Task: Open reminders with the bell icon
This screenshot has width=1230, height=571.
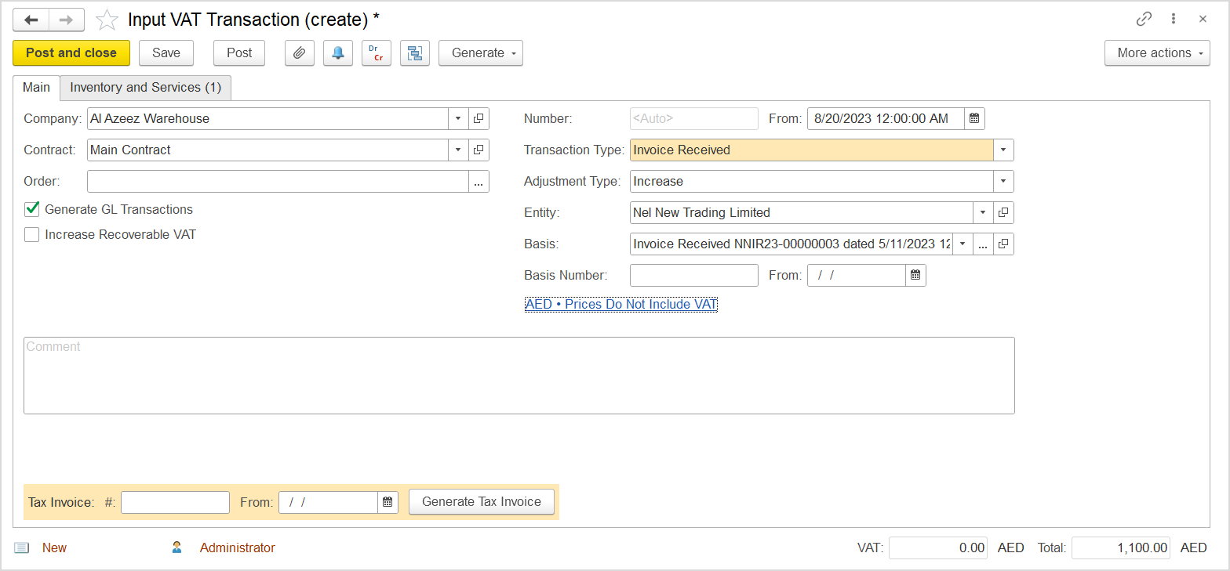Action: click(337, 53)
